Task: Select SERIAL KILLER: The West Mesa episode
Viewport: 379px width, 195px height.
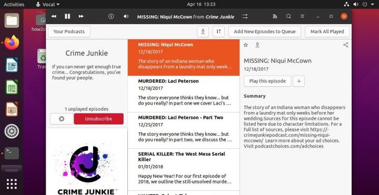Action: [x=184, y=170]
